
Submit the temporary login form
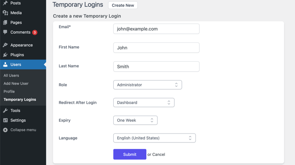(x=130, y=154)
